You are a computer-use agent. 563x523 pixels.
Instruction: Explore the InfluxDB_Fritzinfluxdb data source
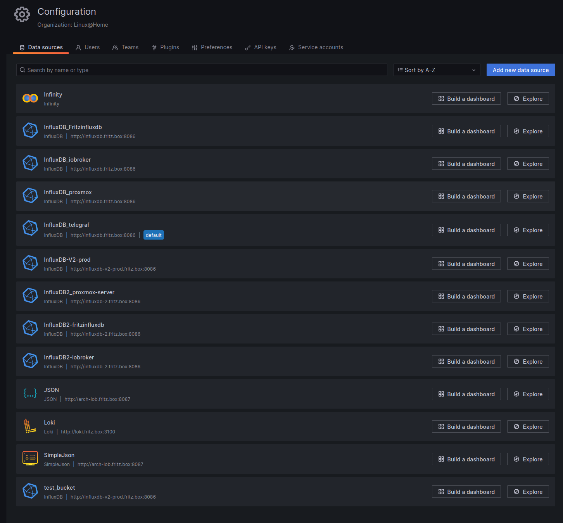coord(528,131)
